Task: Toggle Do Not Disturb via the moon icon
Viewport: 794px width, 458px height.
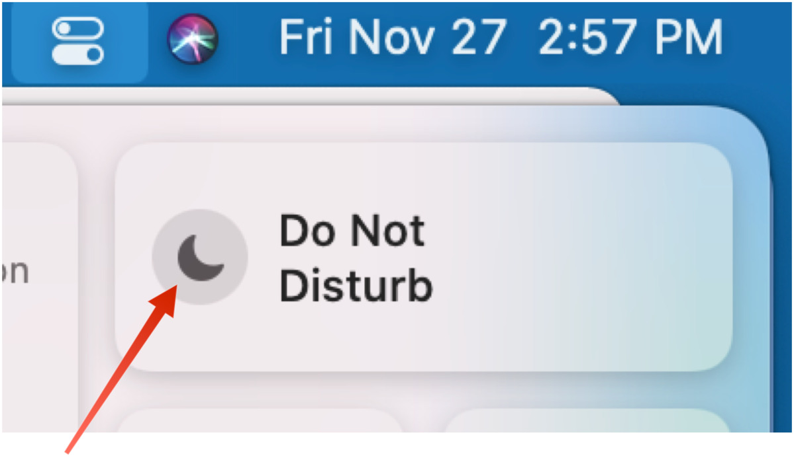Action: pos(200,257)
